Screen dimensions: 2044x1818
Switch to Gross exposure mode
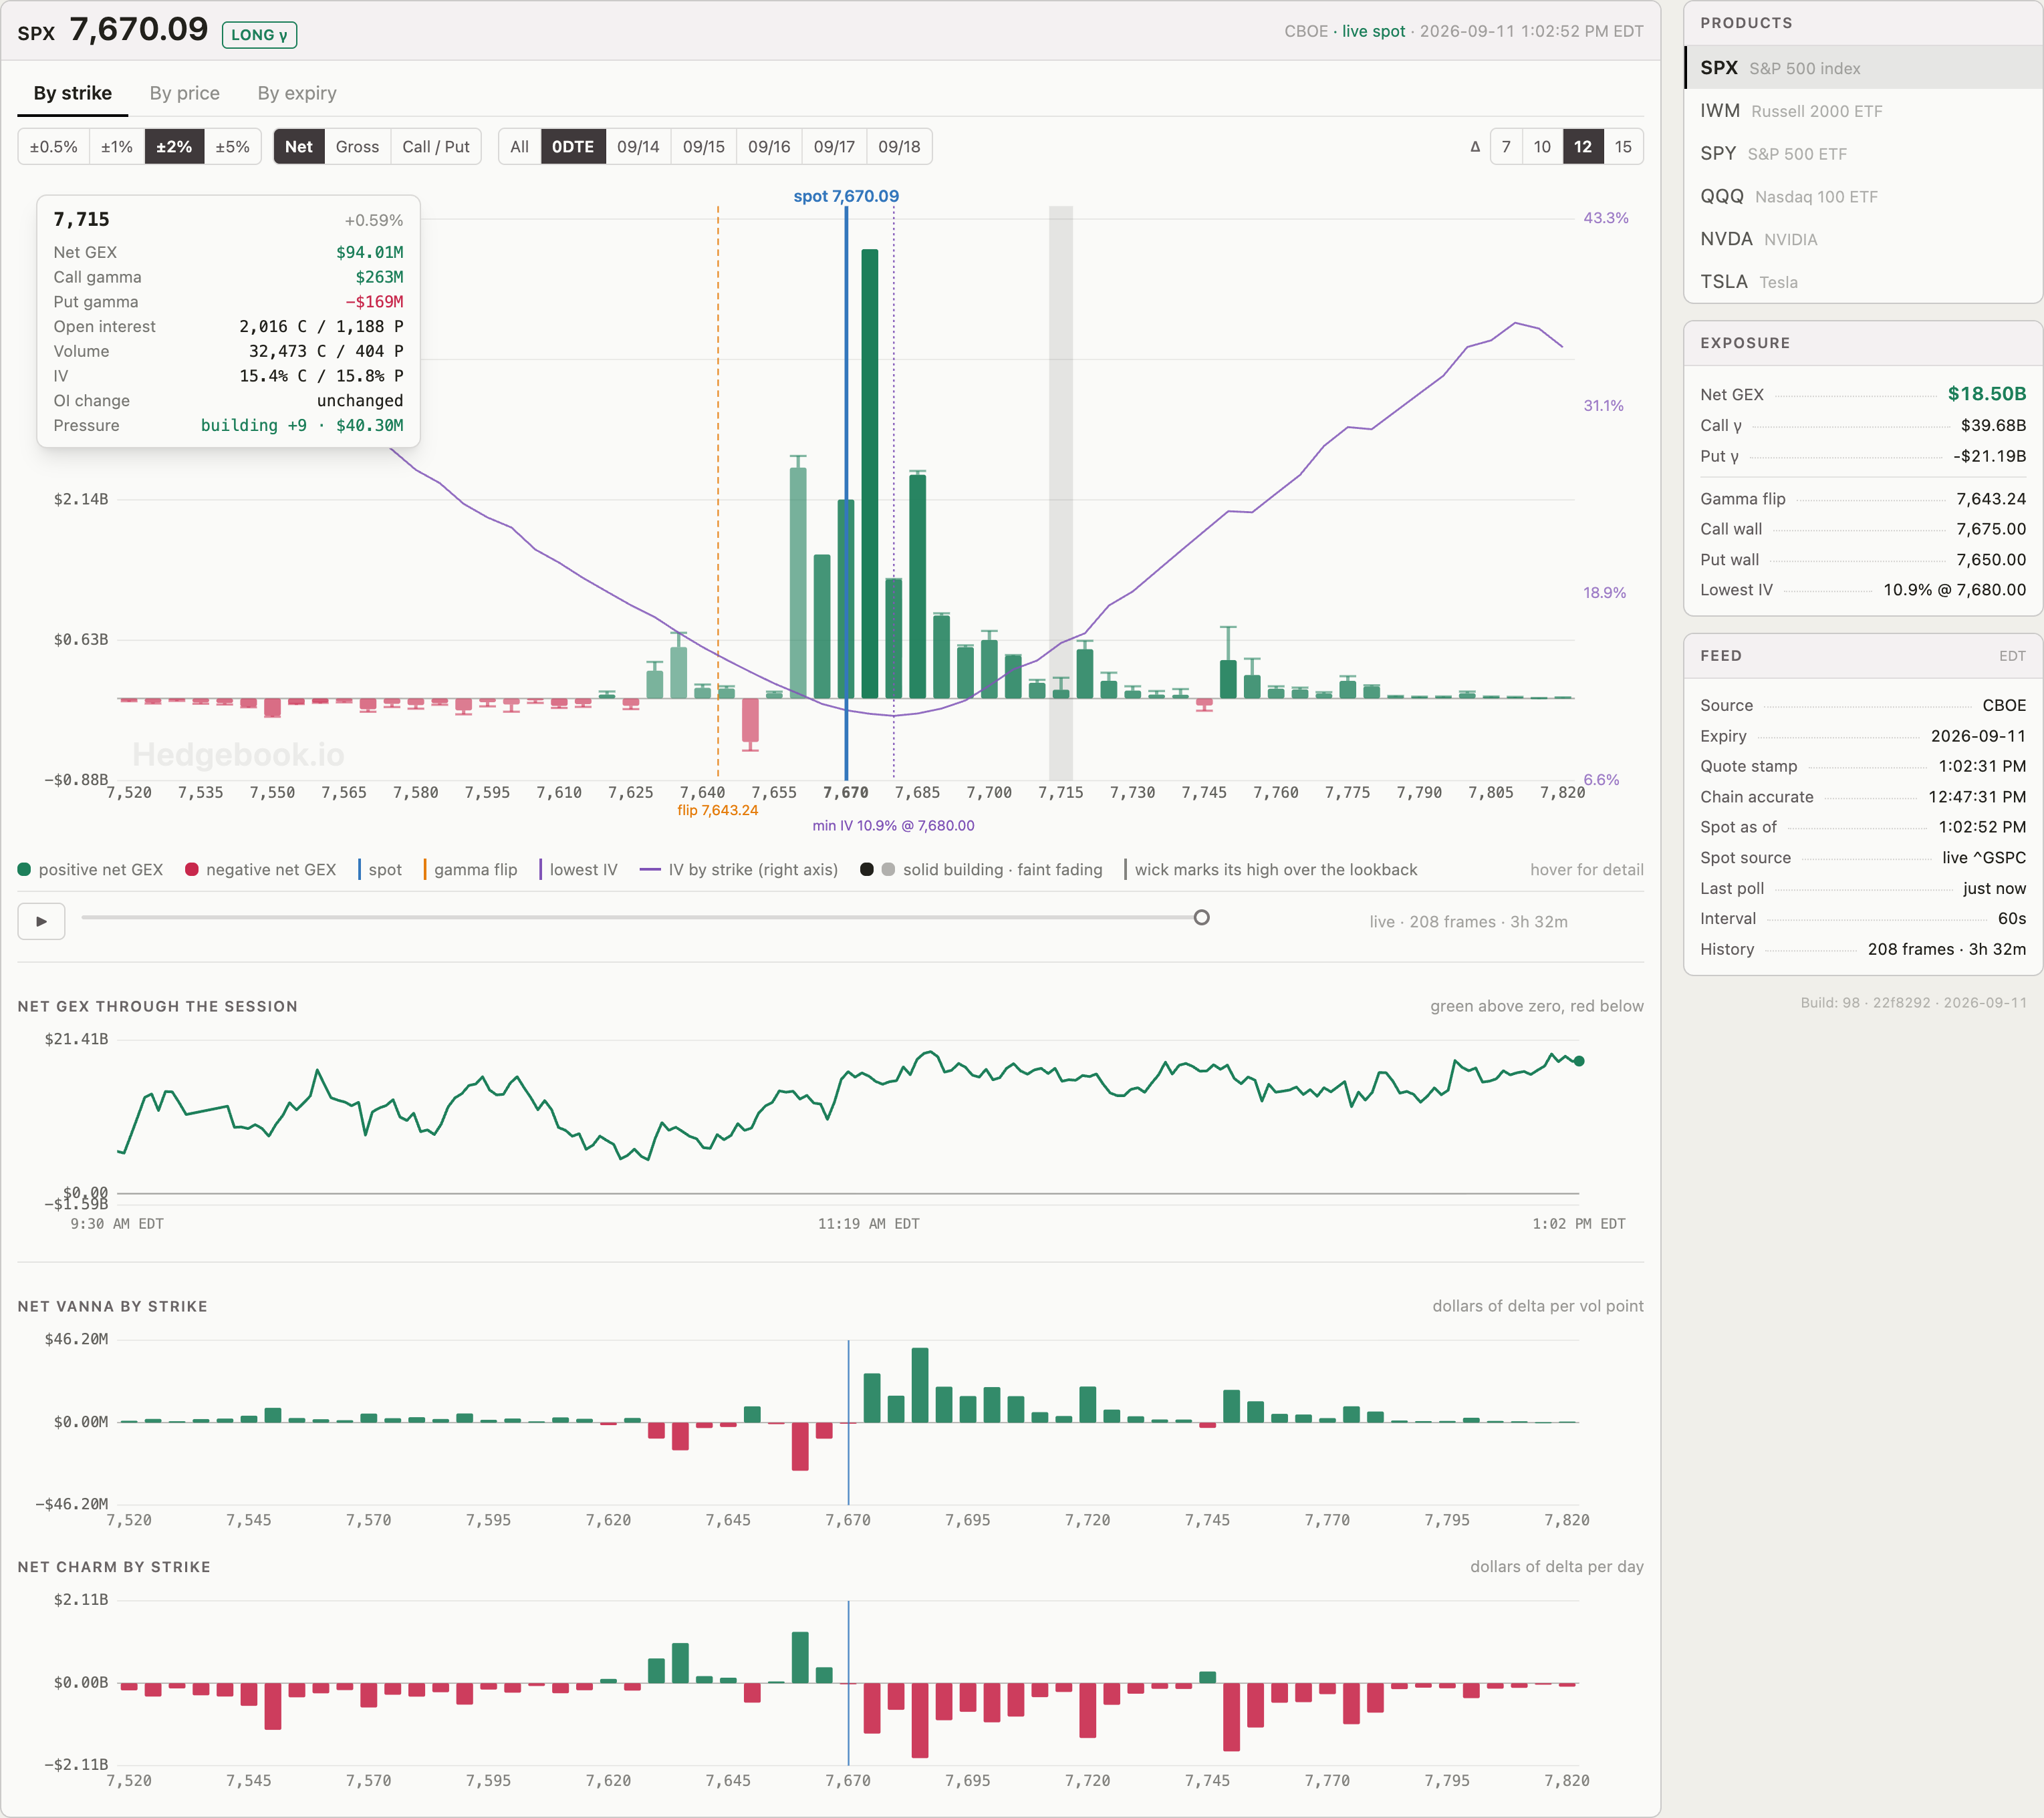(357, 147)
